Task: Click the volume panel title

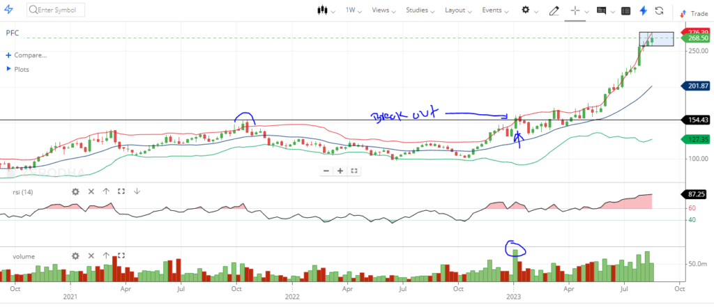Action: pos(23,256)
